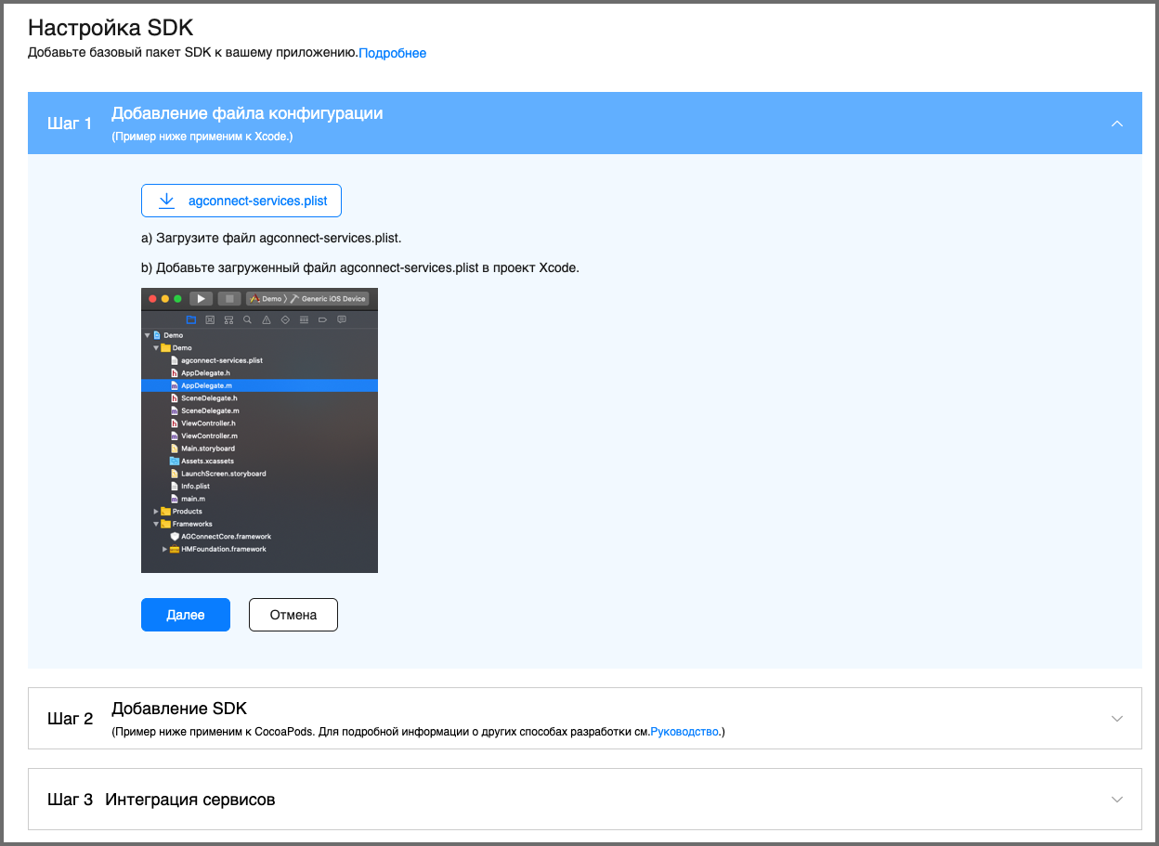Open the Report navigator speech bubble icon

coord(342,319)
